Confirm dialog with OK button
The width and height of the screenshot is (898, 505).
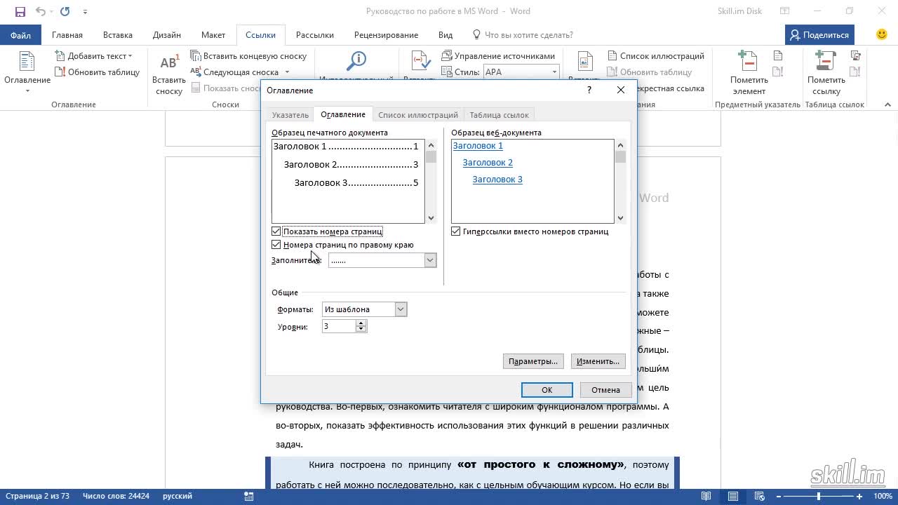click(547, 390)
